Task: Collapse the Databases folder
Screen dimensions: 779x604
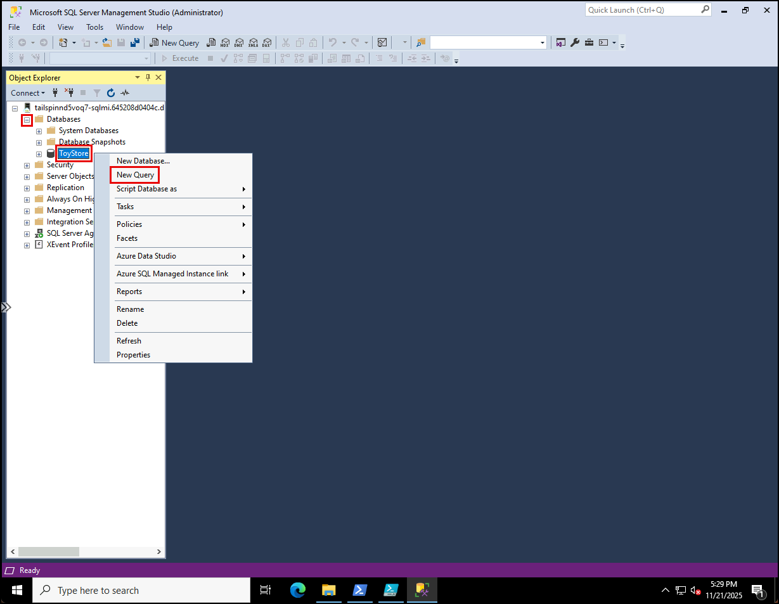Action: click(27, 119)
